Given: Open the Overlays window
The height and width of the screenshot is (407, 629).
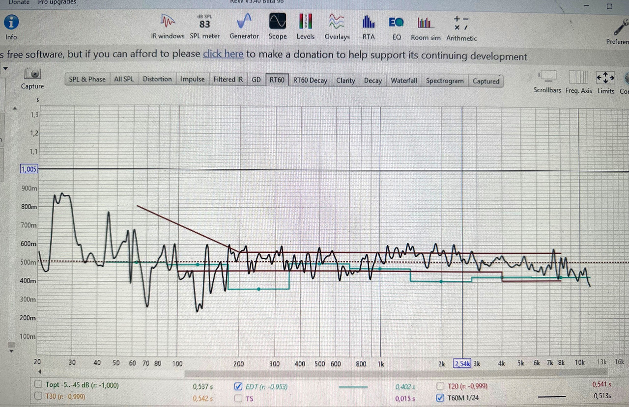Looking at the screenshot, I should pyautogui.click(x=337, y=22).
